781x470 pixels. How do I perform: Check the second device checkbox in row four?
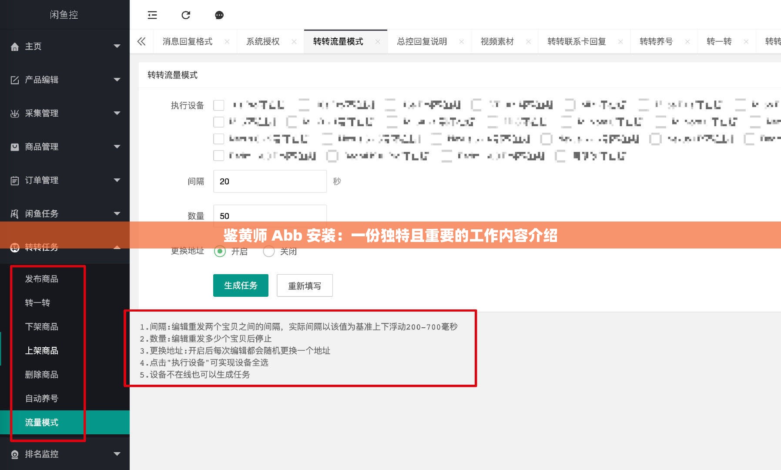pyautogui.click(x=332, y=156)
